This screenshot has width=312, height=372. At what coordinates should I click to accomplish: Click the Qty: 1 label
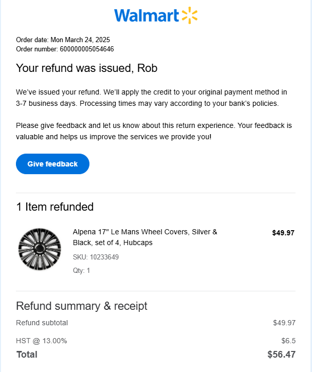tap(81, 270)
